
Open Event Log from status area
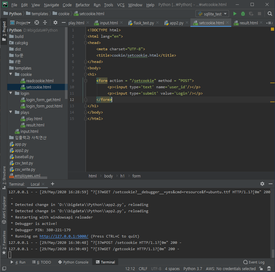[x=254, y=262]
